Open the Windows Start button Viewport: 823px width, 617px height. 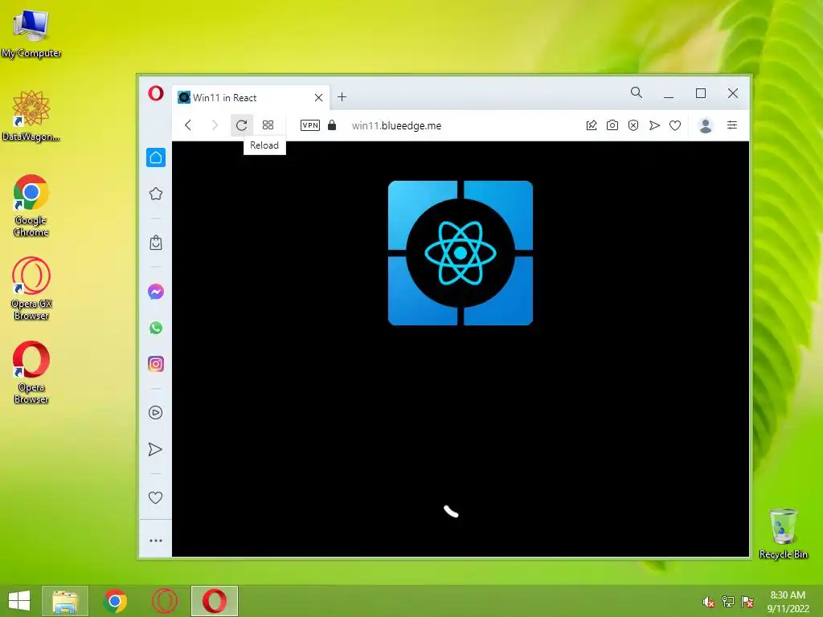pos(19,601)
